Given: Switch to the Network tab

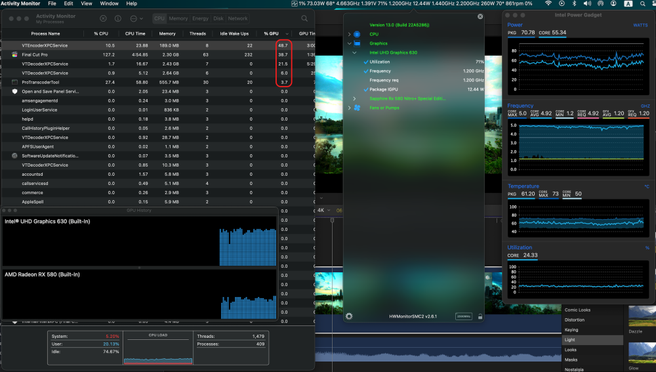Looking at the screenshot, I should pyautogui.click(x=237, y=18).
